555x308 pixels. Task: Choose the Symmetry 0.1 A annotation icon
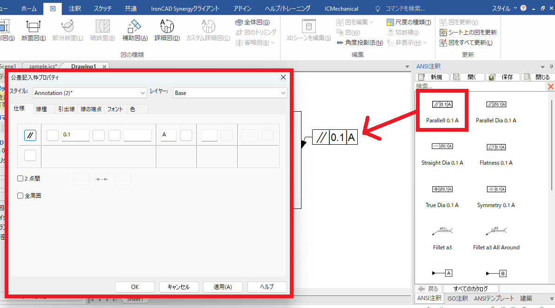coord(496,190)
